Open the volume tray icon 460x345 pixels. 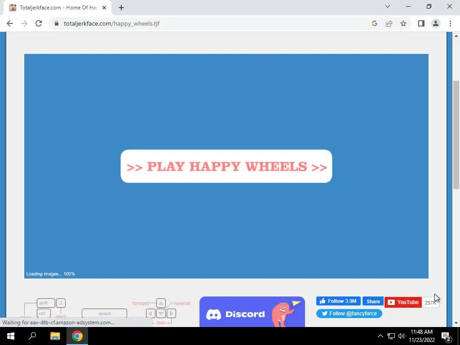coord(402,336)
